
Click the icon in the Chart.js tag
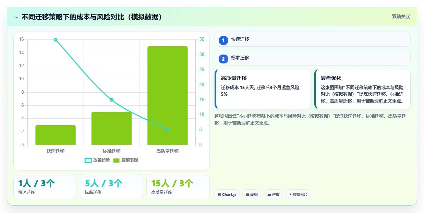[x=219, y=195]
